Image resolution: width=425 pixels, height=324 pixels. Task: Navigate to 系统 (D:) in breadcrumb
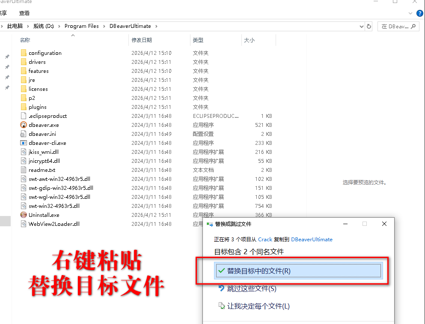[x=43, y=26]
